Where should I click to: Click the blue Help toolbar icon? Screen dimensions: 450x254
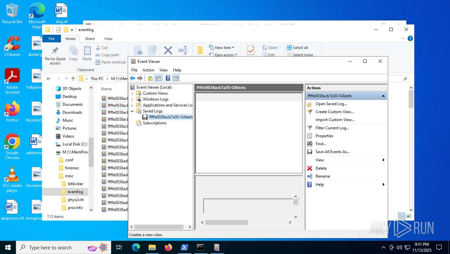(x=168, y=78)
